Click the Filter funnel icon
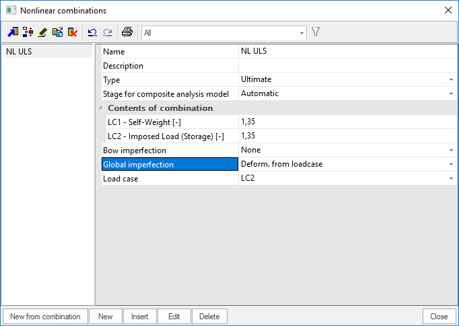 (x=315, y=32)
